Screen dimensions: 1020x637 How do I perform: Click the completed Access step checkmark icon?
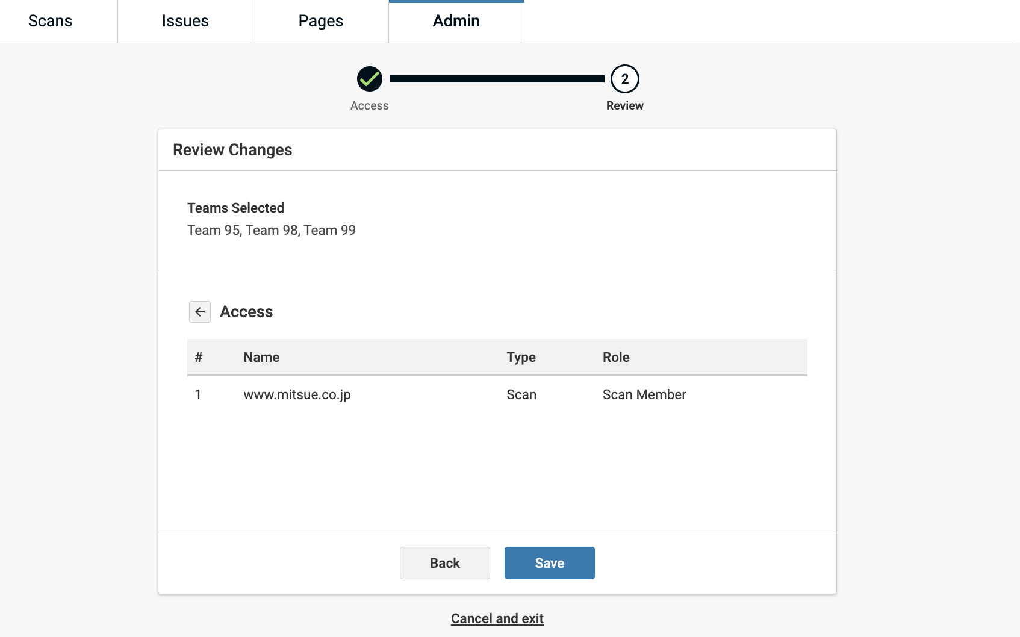coord(369,79)
